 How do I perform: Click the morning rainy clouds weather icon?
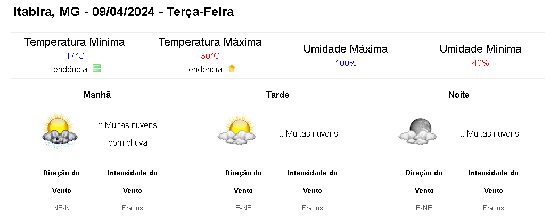[59, 131]
